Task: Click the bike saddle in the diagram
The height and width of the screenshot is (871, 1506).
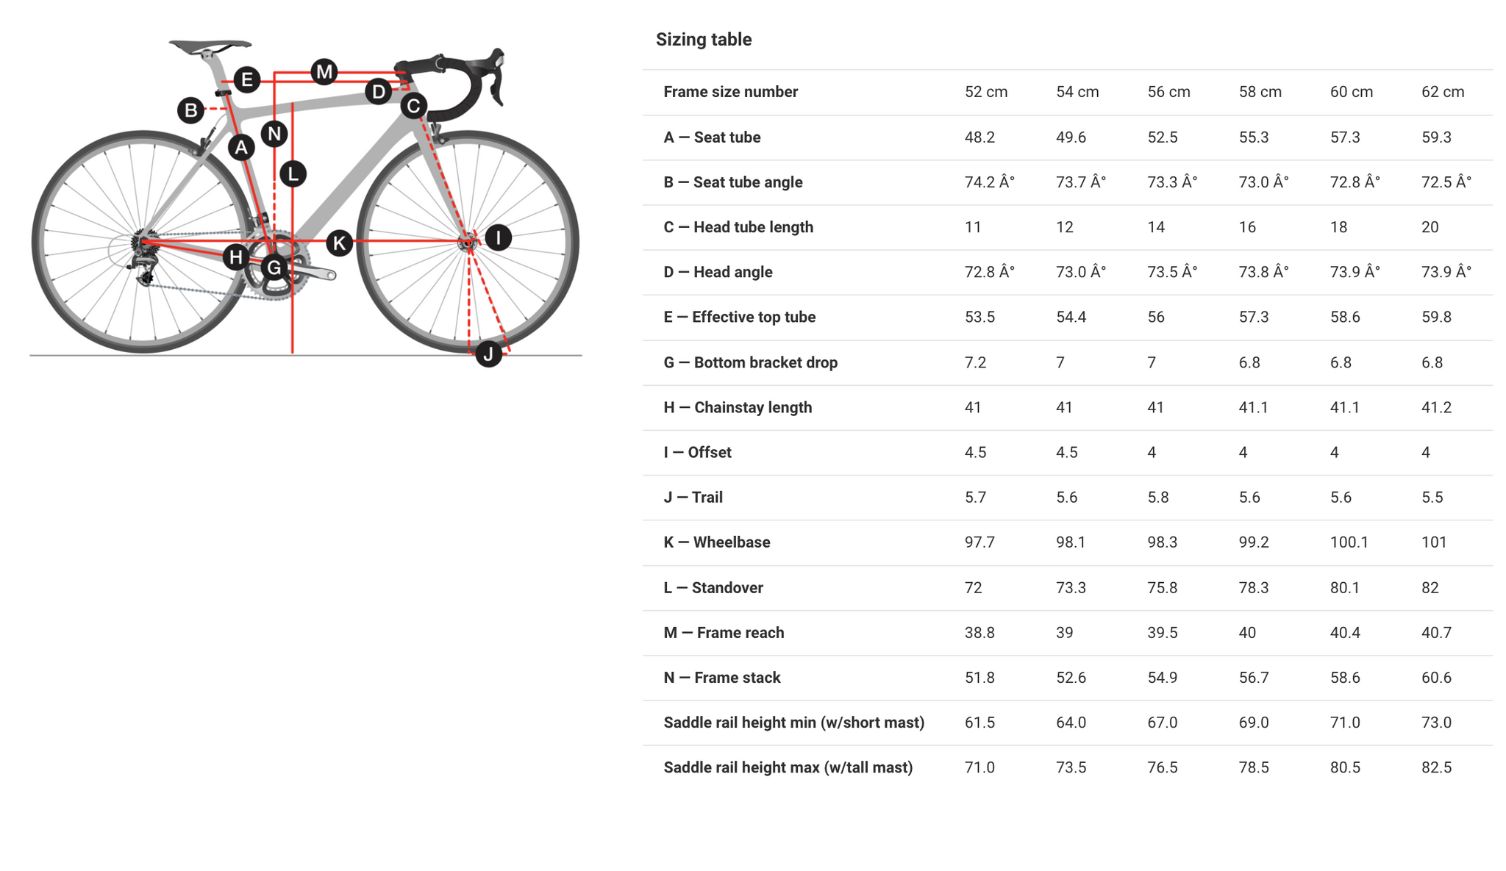Action: click(210, 47)
